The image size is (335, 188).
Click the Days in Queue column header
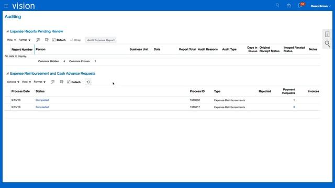252,49
